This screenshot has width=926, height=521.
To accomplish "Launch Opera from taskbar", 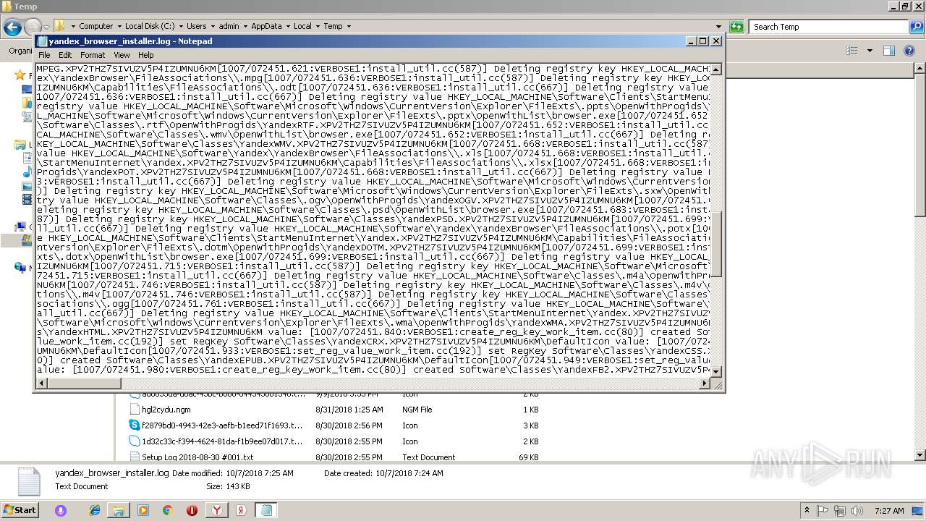I will coord(192,510).
